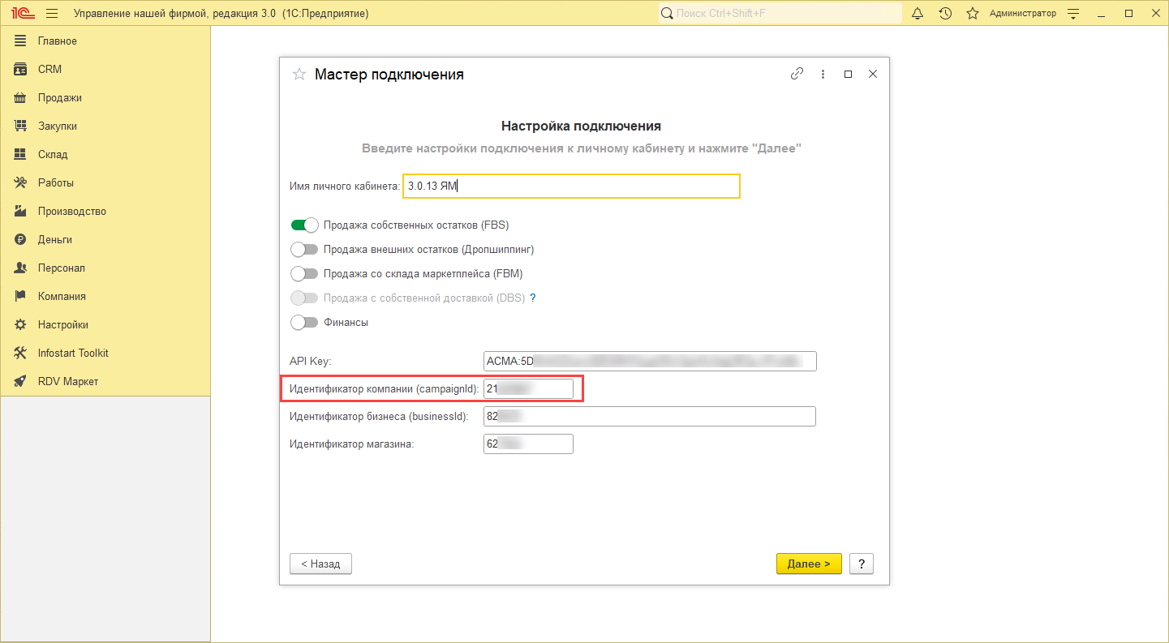Click the Администратор user name
The height and width of the screenshot is (643, 1169).
[1023, 13]
